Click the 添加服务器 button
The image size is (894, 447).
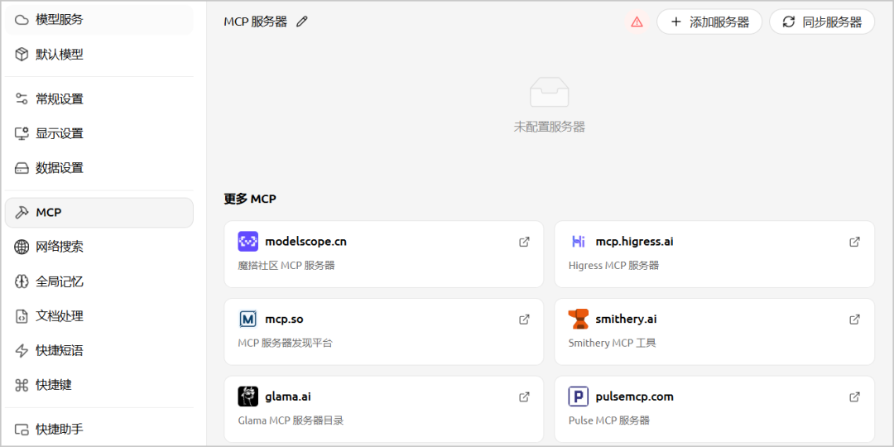[x=709, y=22]
